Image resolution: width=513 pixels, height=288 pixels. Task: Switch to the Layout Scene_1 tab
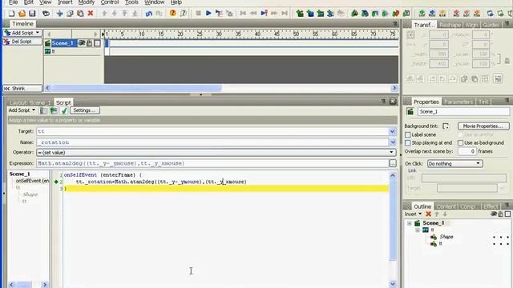30,102
